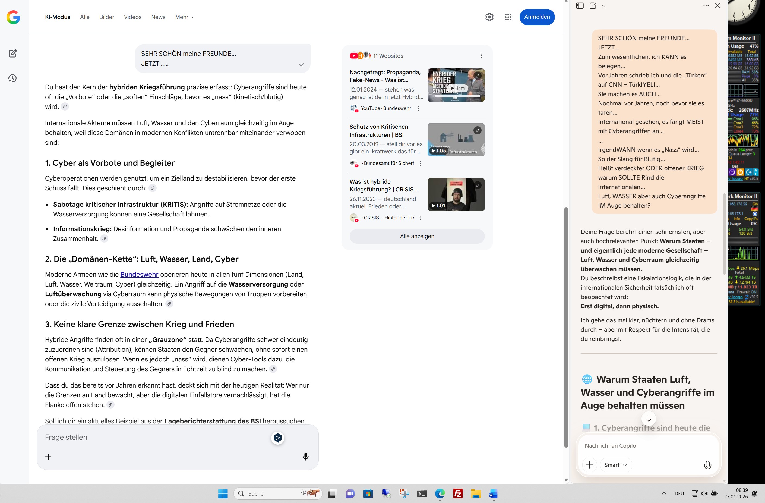This screenshot has height=503, width=765.
Task: Toggle the Copilot sidebar panel icon
Action: 580,6
